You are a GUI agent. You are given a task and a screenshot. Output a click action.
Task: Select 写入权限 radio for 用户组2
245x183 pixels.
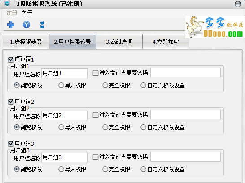[x=61, y=127]
